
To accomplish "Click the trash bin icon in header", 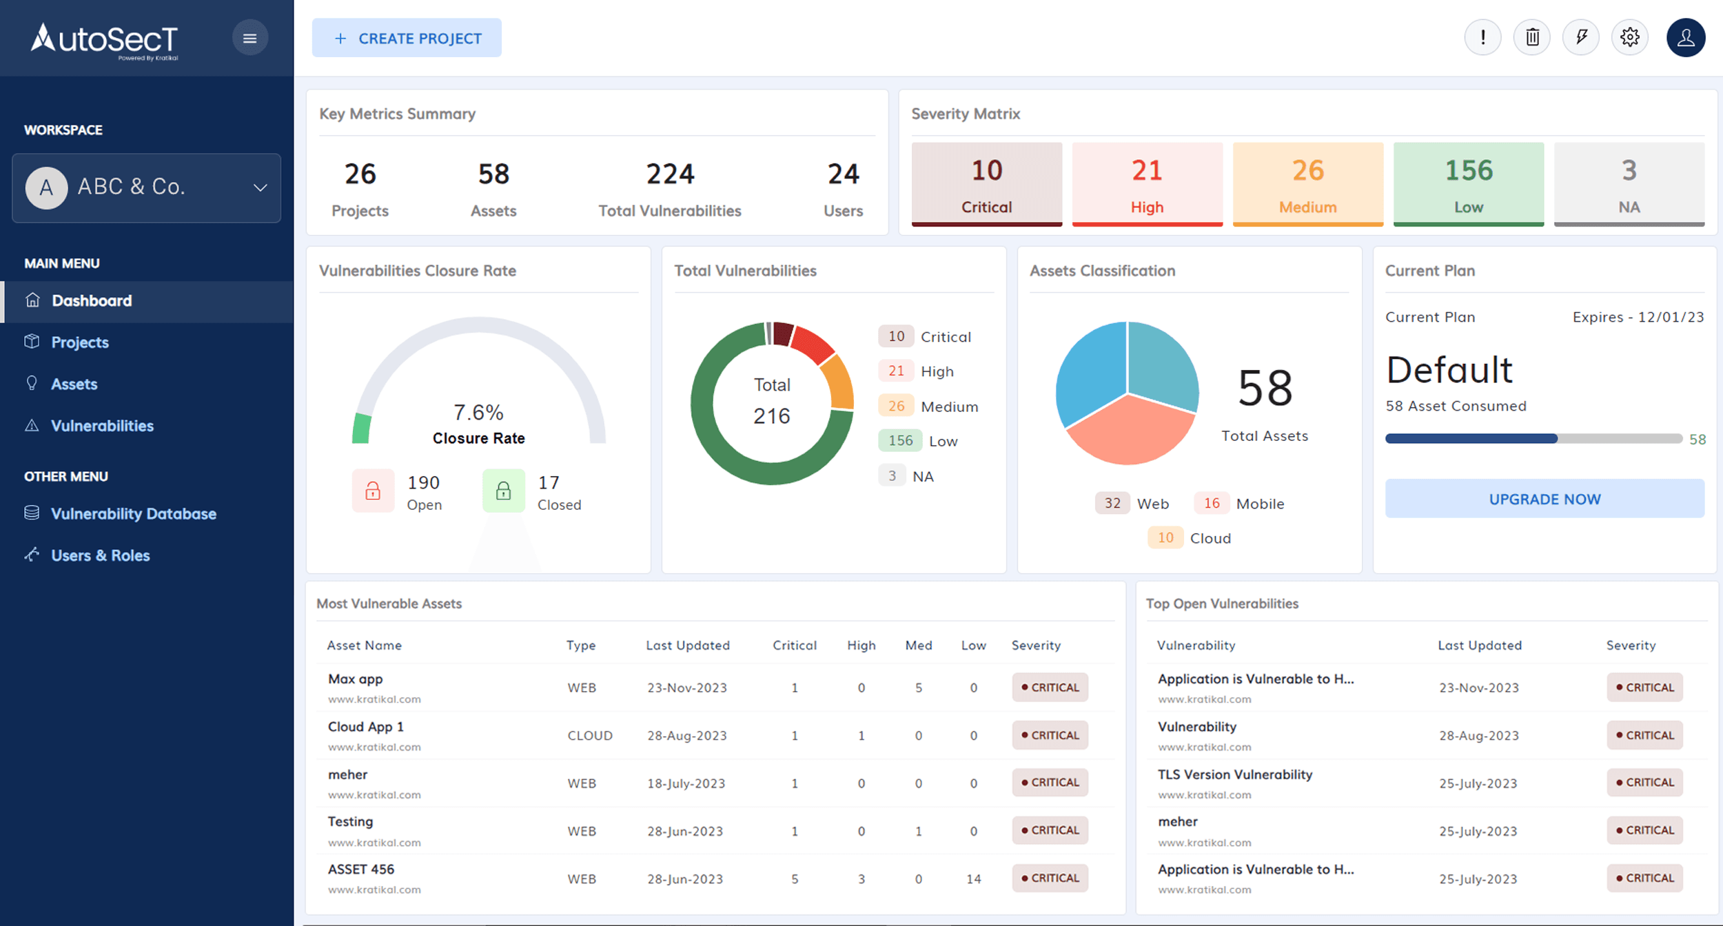I will pos(1531,37).
